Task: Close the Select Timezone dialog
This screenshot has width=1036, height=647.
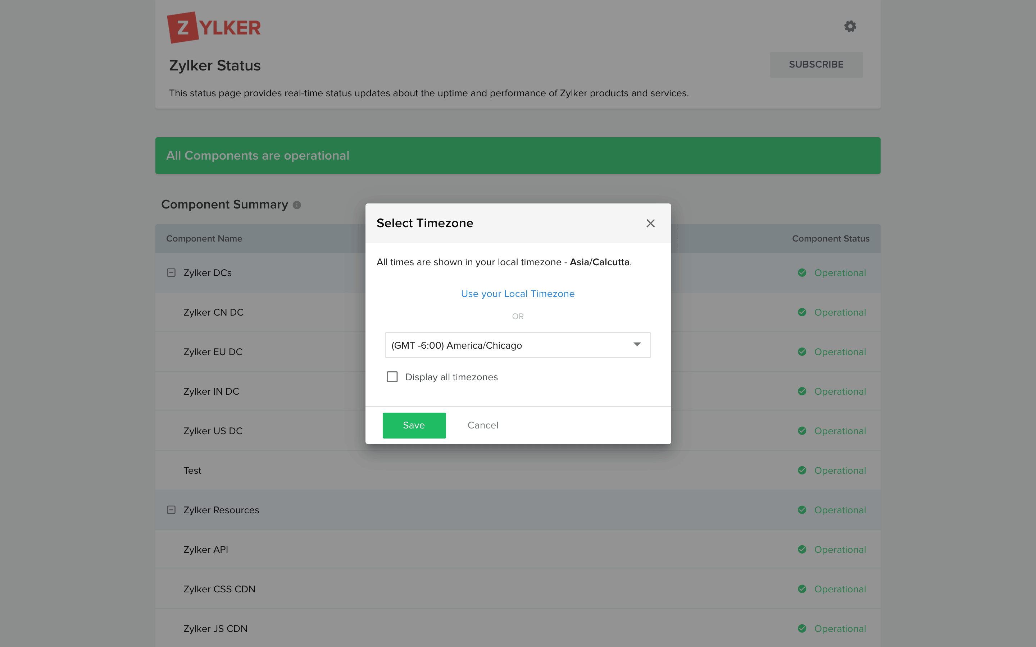Action: pyautogui.click(x=651, y=223)
